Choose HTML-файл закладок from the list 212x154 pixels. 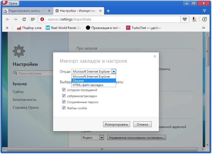click(x=94, y=85)
